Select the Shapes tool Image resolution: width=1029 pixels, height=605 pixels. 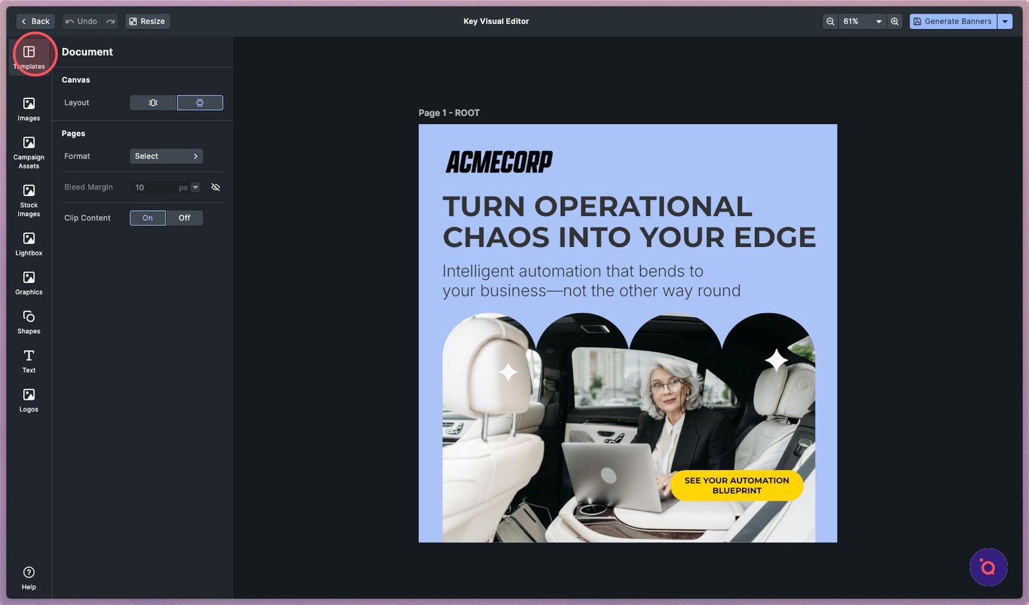click(x=29, y=322)
